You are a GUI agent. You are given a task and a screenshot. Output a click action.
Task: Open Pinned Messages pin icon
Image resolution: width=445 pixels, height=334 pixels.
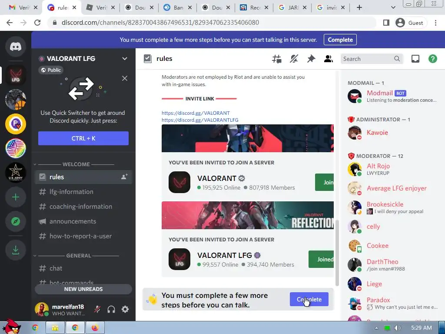pyautogui.click(x=311, y=59)
